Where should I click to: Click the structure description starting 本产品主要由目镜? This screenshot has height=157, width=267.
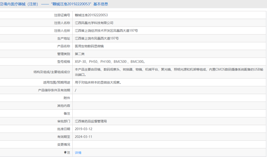click(x=169, y=72)
